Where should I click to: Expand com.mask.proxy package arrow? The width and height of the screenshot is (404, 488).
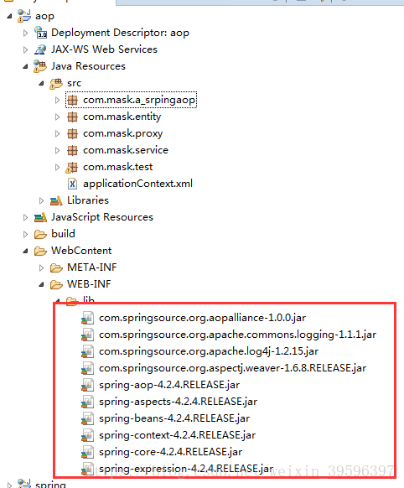pyautogui.click(x=57, y=134)
